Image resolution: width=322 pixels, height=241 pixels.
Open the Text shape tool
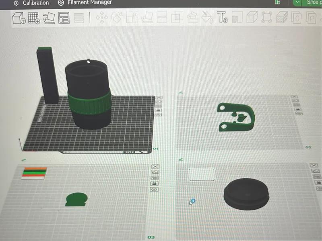point(222,17)
